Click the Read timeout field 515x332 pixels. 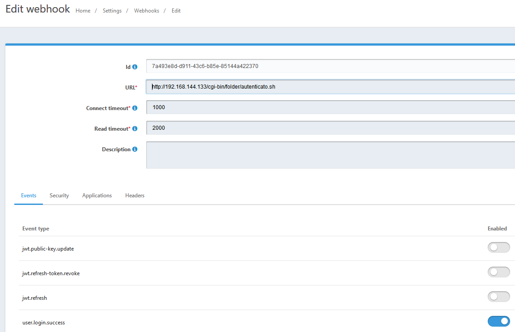pyautogui.click(x=330, y=128)
